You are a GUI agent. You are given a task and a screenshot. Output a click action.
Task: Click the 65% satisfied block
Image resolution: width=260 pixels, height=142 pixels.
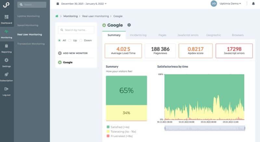(126, 90)
